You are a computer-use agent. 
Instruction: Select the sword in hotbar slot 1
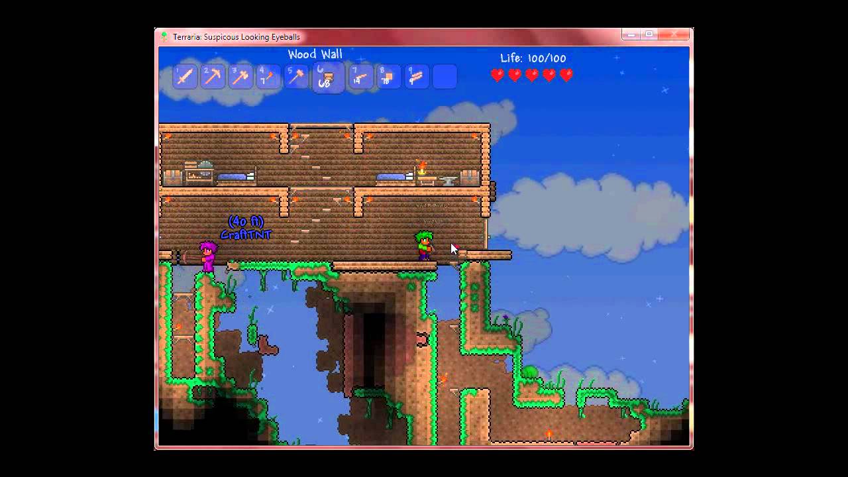[x=185, y=77]
